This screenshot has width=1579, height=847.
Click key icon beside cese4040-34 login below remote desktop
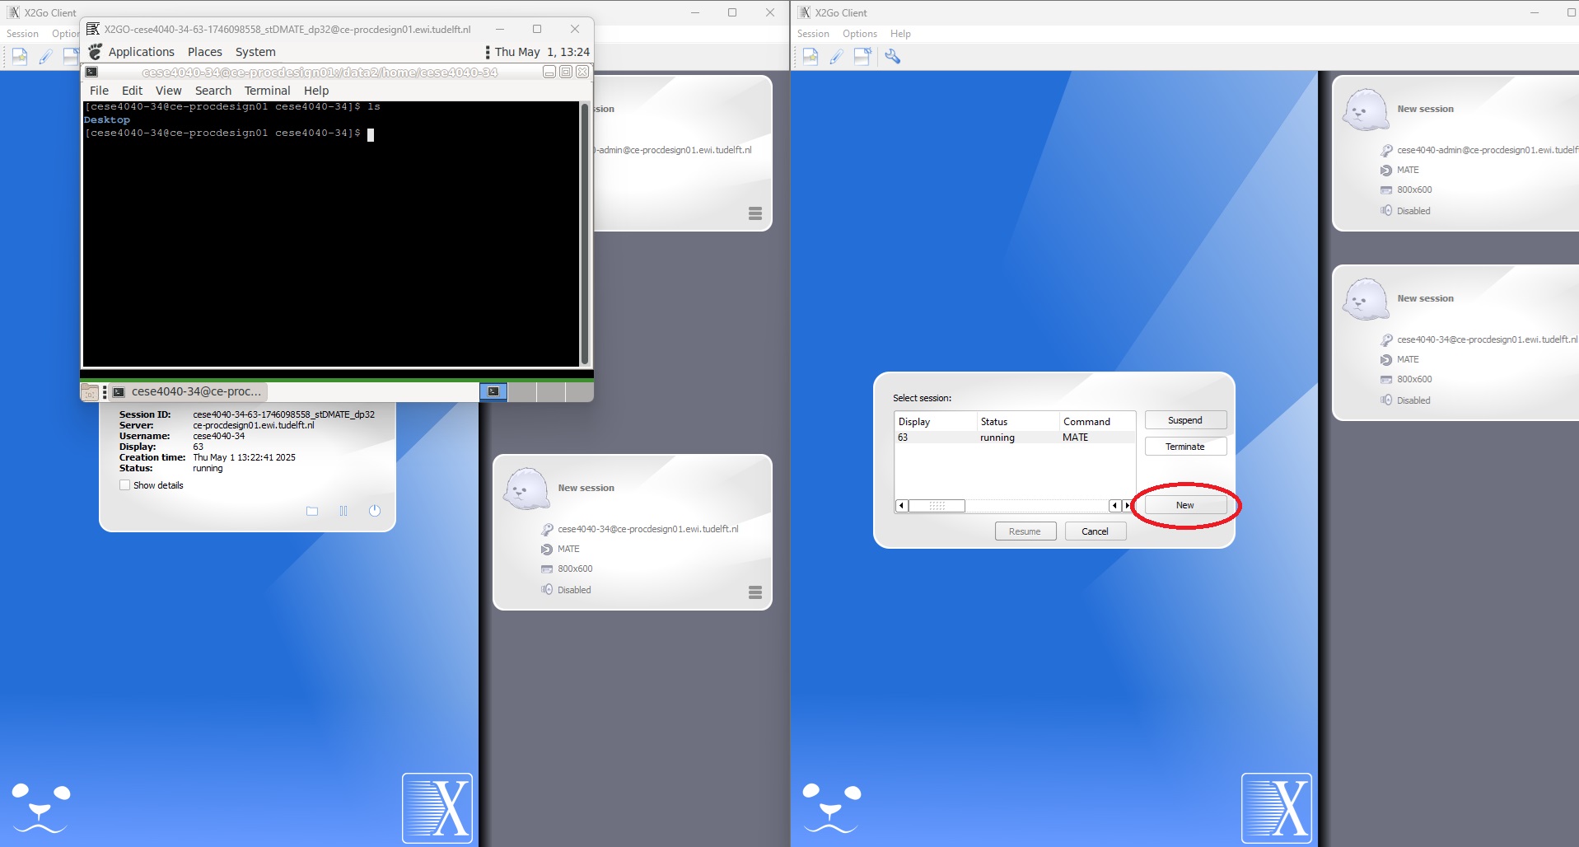coord(547,529)
